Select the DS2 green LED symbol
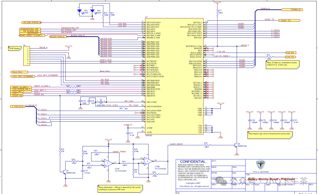This screenshot has height=194, width=318. pos(80,11)
